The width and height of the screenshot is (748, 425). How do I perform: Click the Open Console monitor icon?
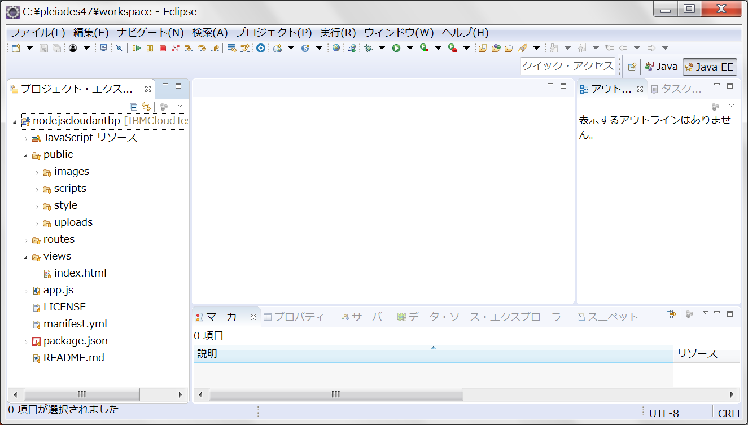(104, 48)
